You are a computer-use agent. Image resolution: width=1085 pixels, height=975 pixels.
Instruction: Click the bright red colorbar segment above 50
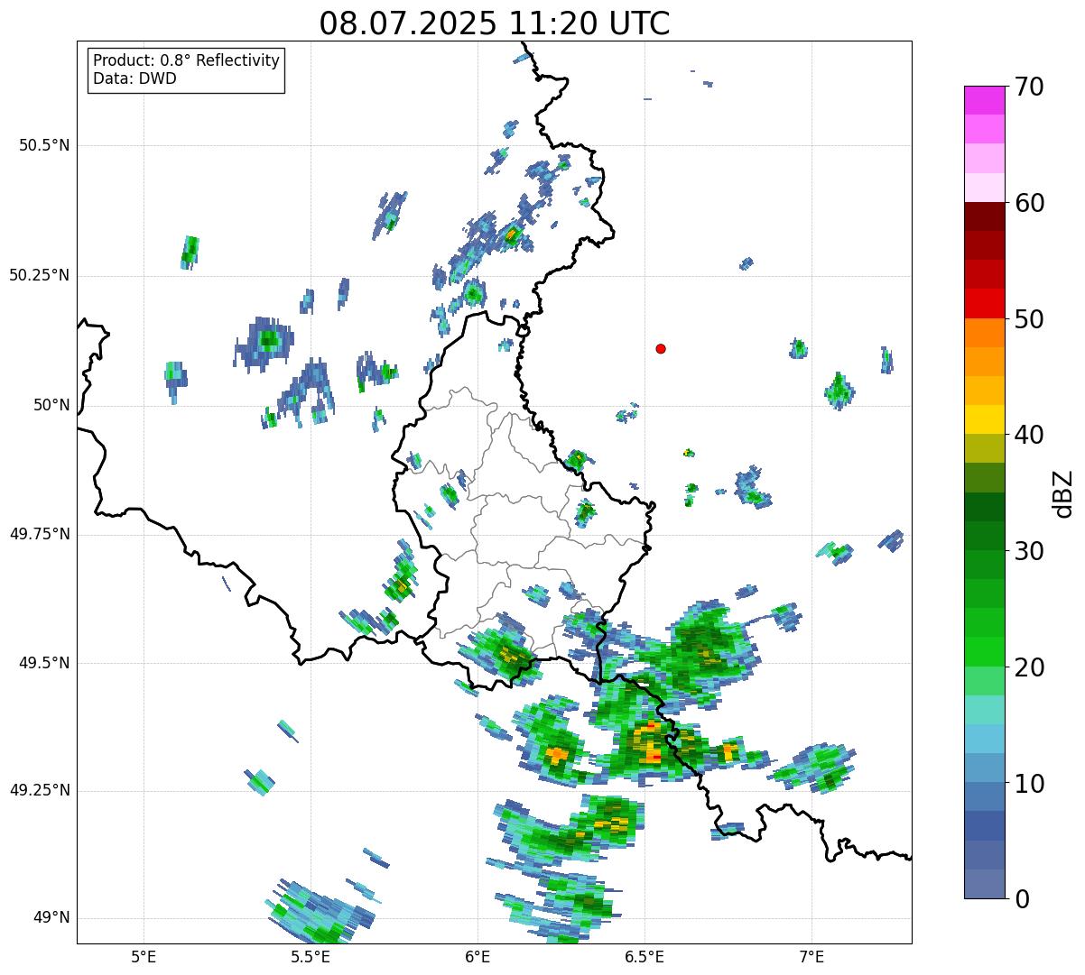point(984,304)
